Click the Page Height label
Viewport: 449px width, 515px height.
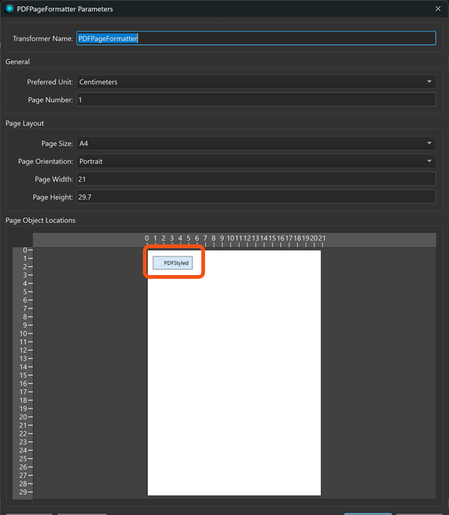pos(52,197)
